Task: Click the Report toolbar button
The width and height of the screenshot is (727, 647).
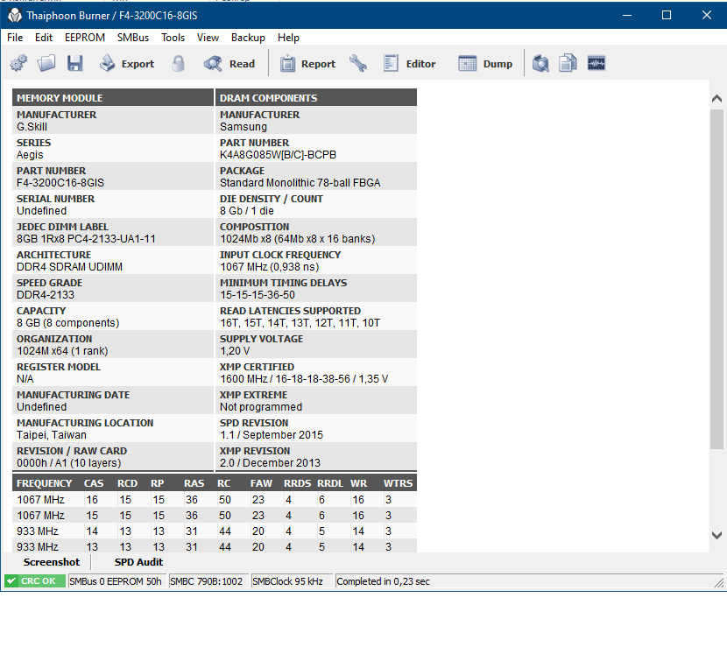Action: (x=307, y=64)
